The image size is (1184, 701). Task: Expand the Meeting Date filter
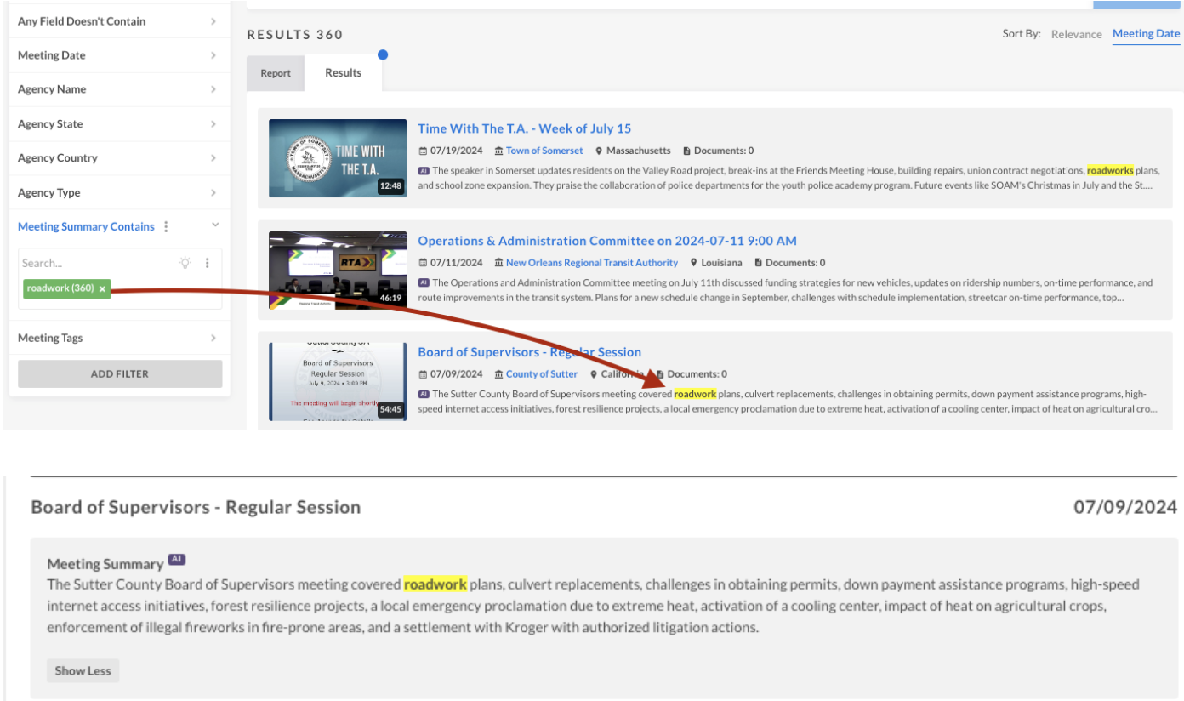(x=119, y=55)
